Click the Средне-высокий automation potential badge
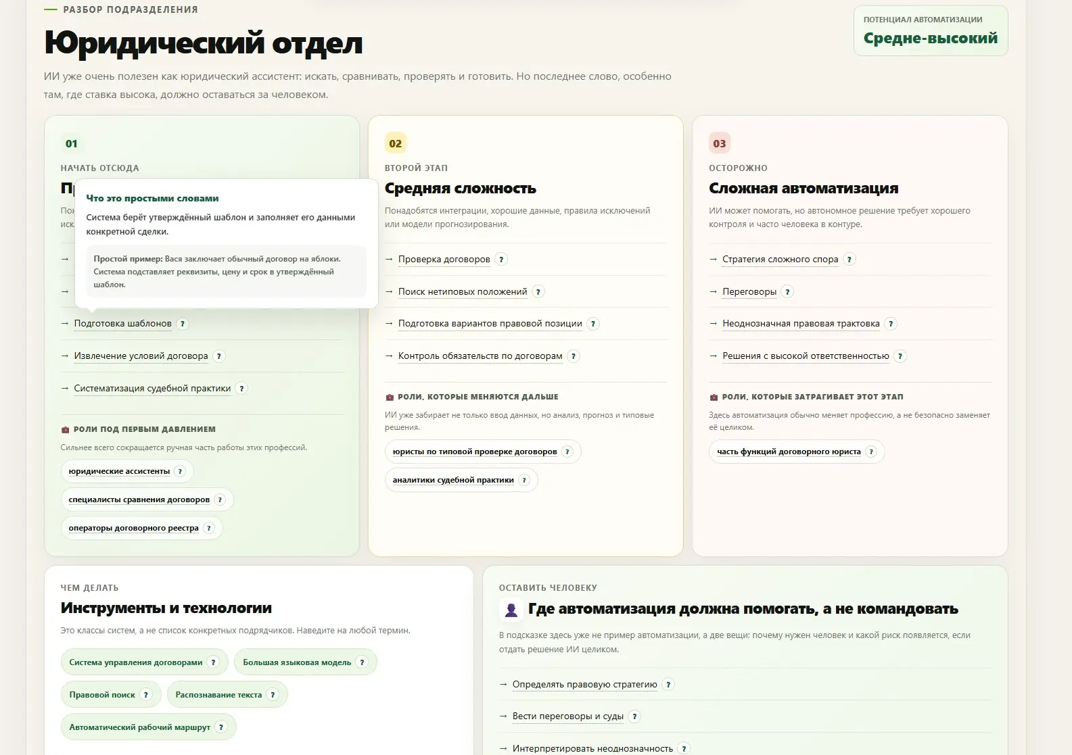 click(x=931, y=31)
